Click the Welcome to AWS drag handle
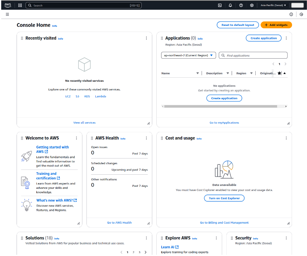 click(22, 138)
